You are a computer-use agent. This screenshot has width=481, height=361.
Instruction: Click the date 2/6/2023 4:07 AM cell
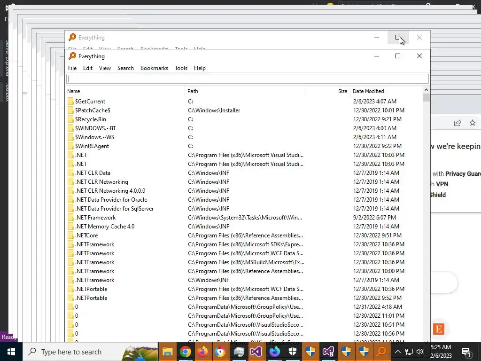(x=374, y=102)
